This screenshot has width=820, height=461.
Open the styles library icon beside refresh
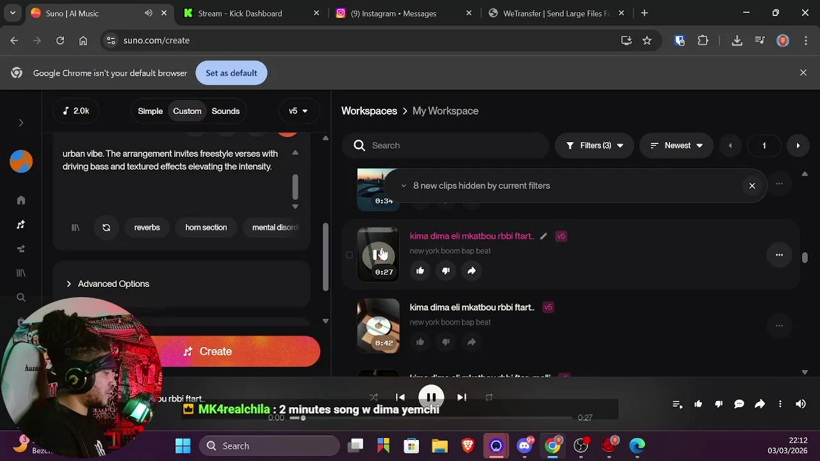(76, 227)
